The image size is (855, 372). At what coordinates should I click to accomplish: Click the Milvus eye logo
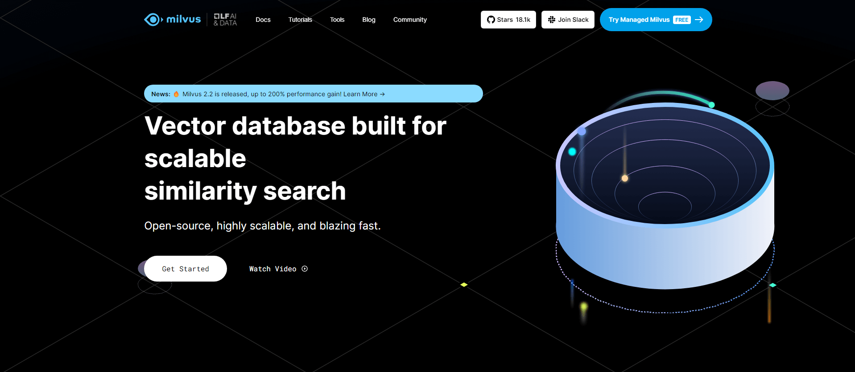(x=153, y=20)
